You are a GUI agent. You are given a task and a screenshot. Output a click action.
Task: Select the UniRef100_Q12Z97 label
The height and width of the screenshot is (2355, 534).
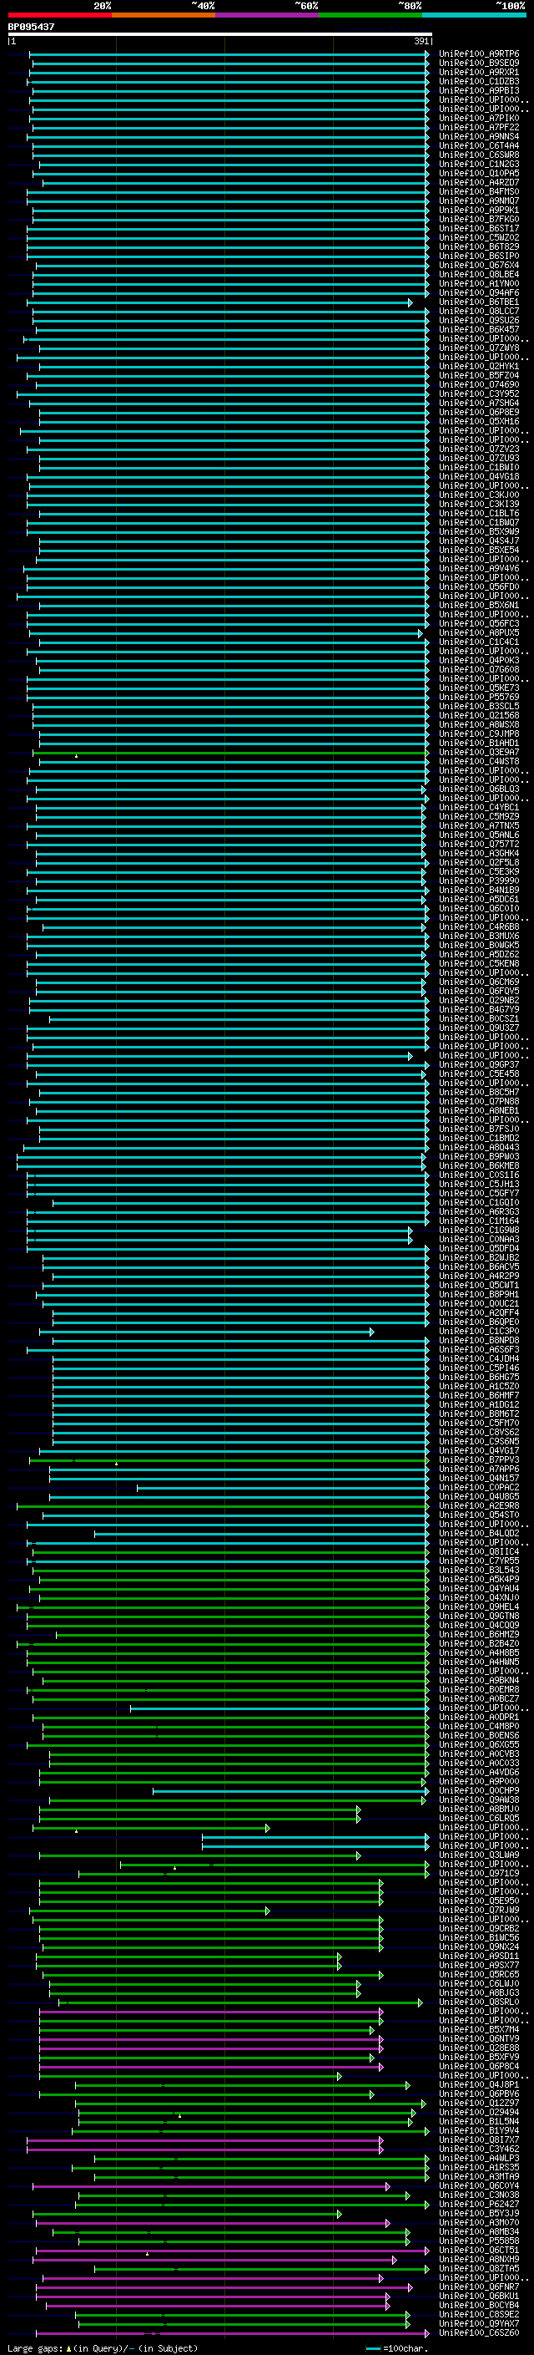pos(479,2104)
